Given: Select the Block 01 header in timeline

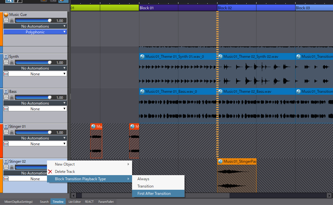Looking at the screenshot, I should (178, 8).
